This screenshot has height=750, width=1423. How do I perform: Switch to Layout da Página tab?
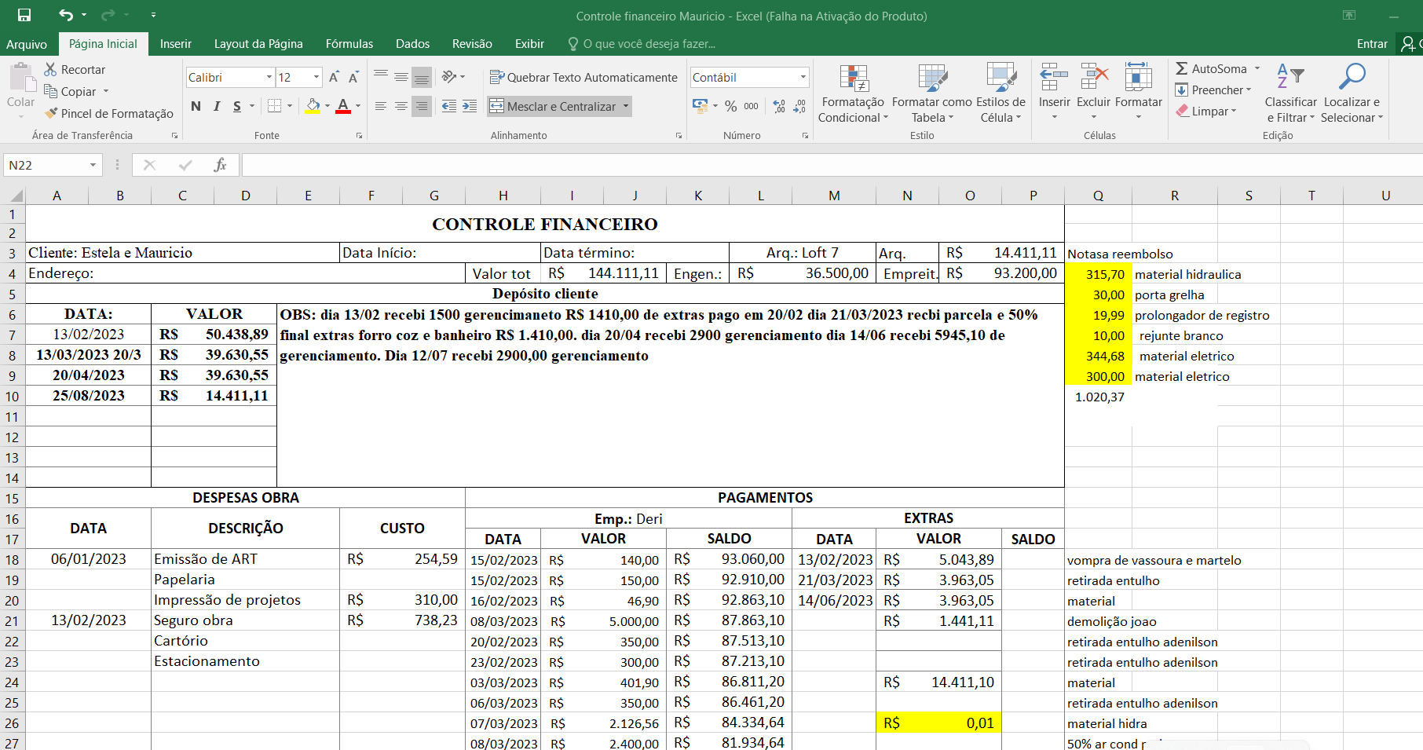(x=258, y=44)
